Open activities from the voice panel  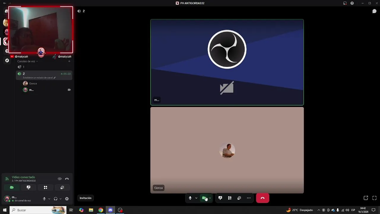[x=45, y=188]
